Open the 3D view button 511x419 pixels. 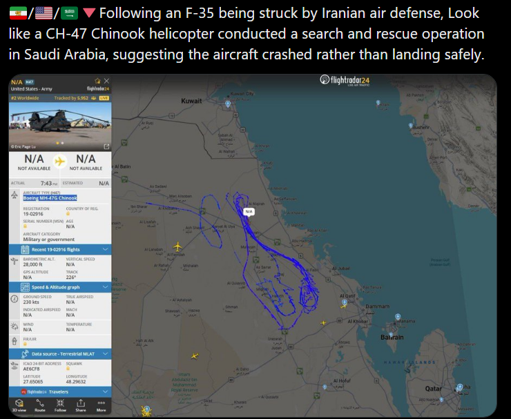[19, 405]
